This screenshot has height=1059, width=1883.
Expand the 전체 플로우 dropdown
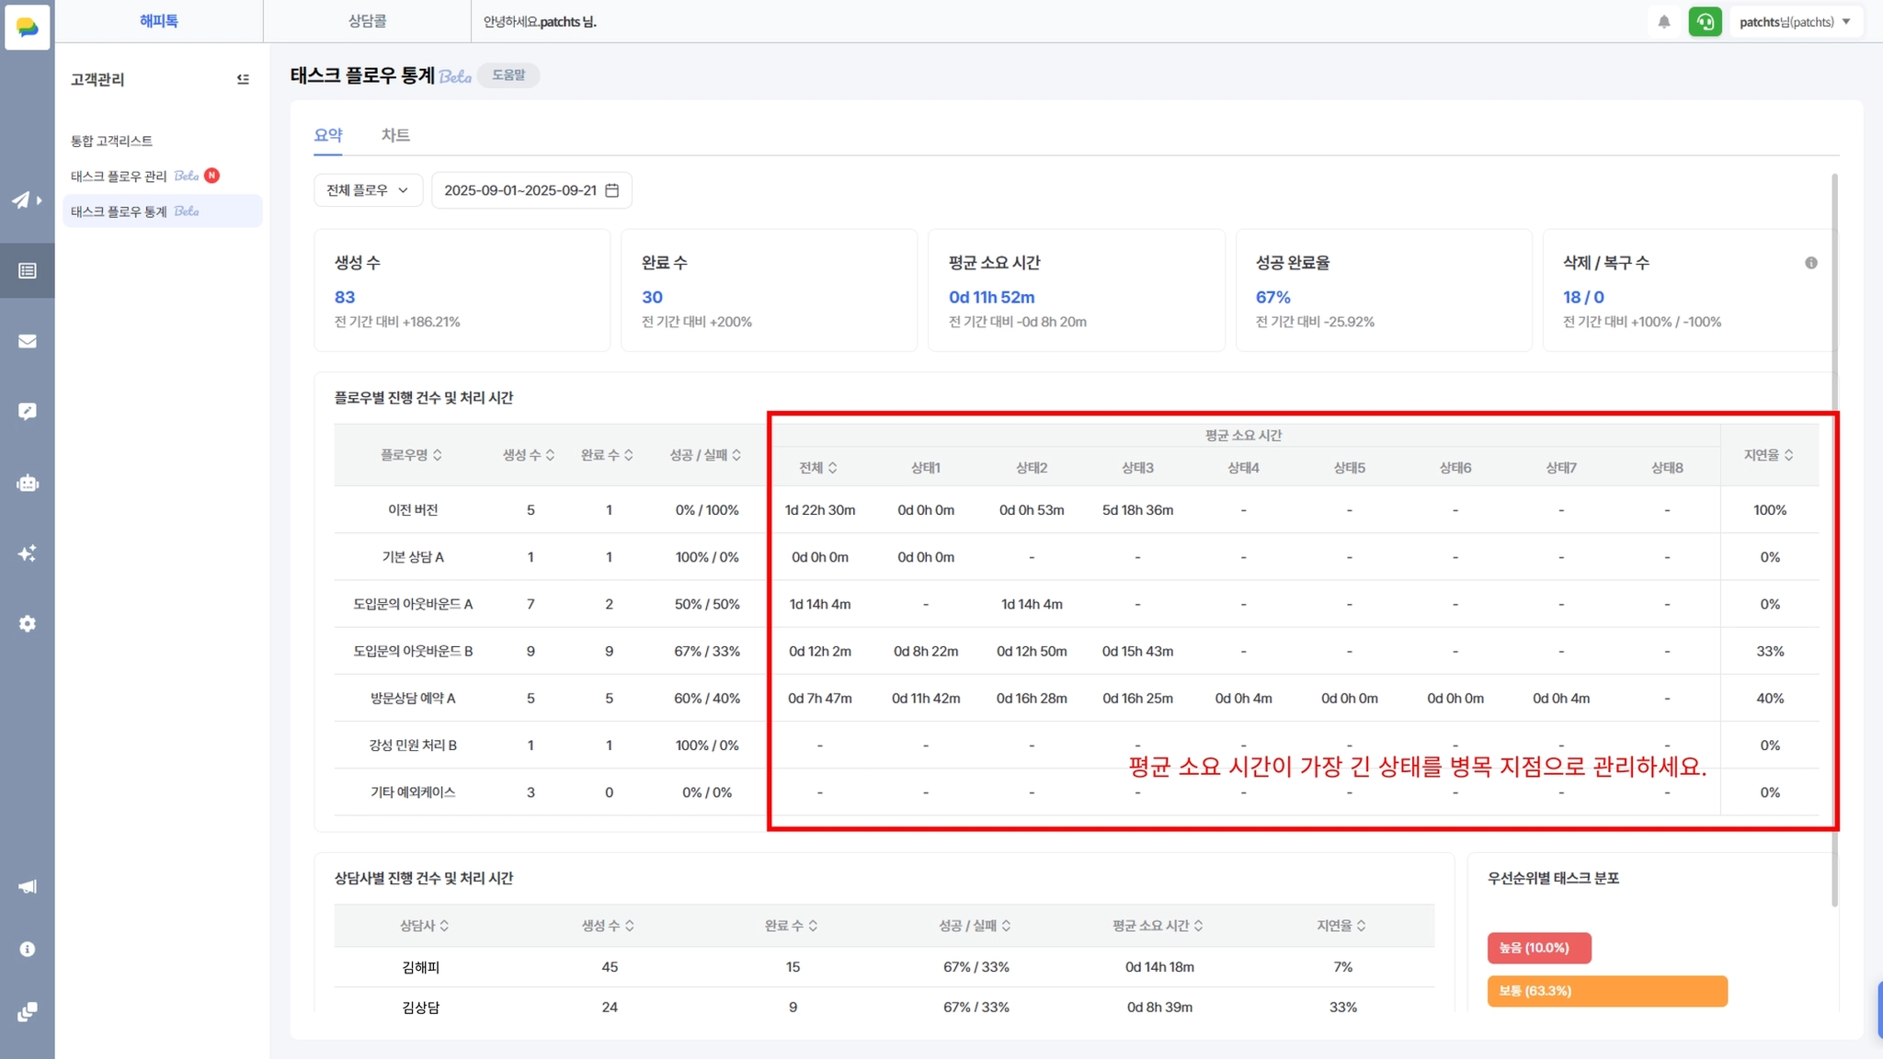pyautogui.click(x=368, y=190)
